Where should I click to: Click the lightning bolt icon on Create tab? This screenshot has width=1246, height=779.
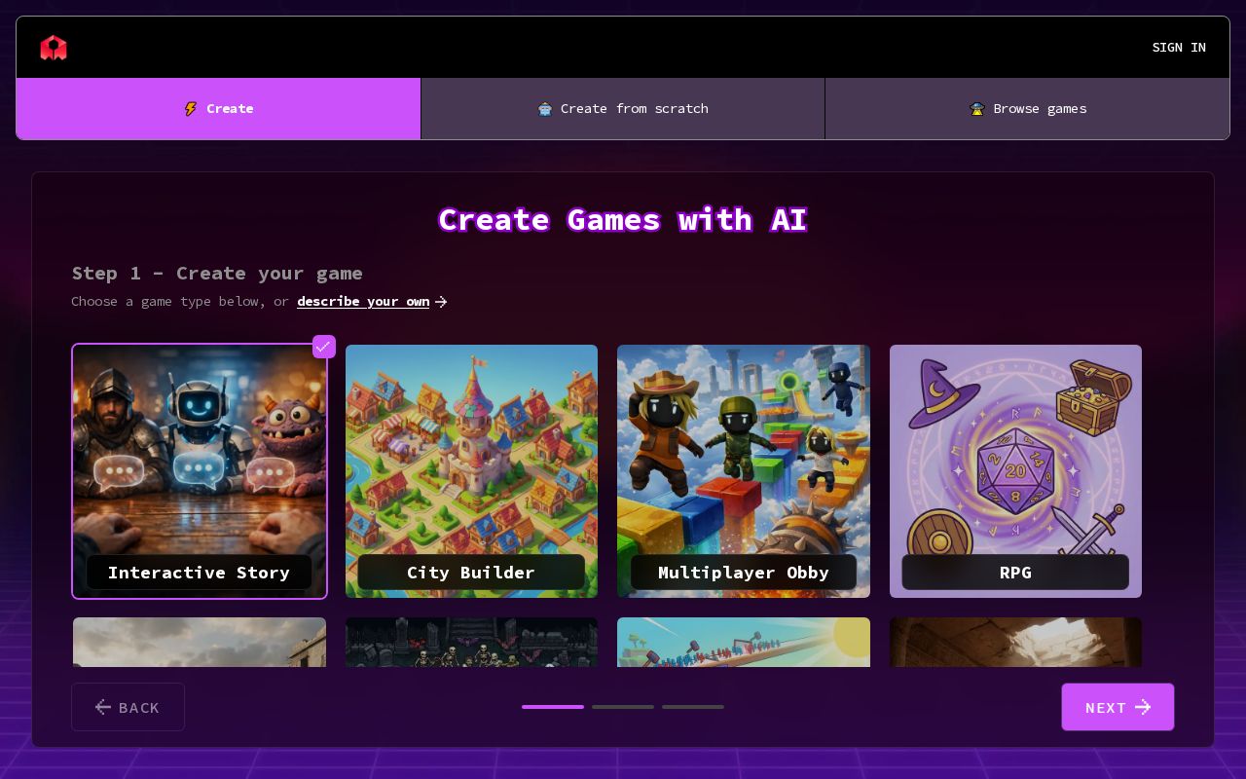pyautogui.click(x=191, y=109)
